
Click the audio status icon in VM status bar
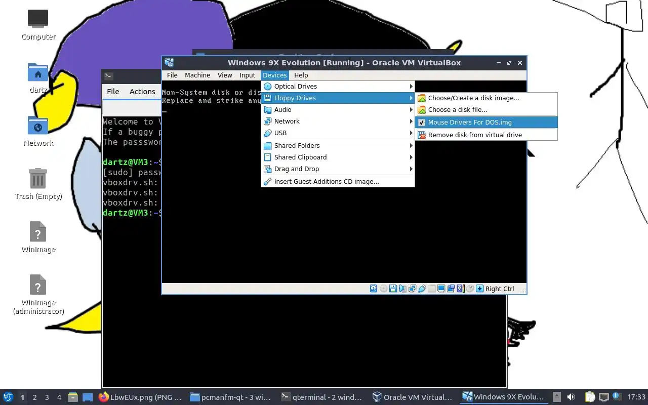click(x=402, y=289)
